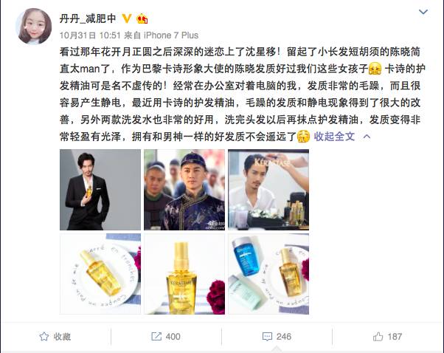Open the poster's profile avatar
444x353 pixels.
[34, 27]
